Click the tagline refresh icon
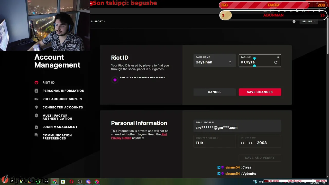Screen dimensions: 329x185 point(276,62)
